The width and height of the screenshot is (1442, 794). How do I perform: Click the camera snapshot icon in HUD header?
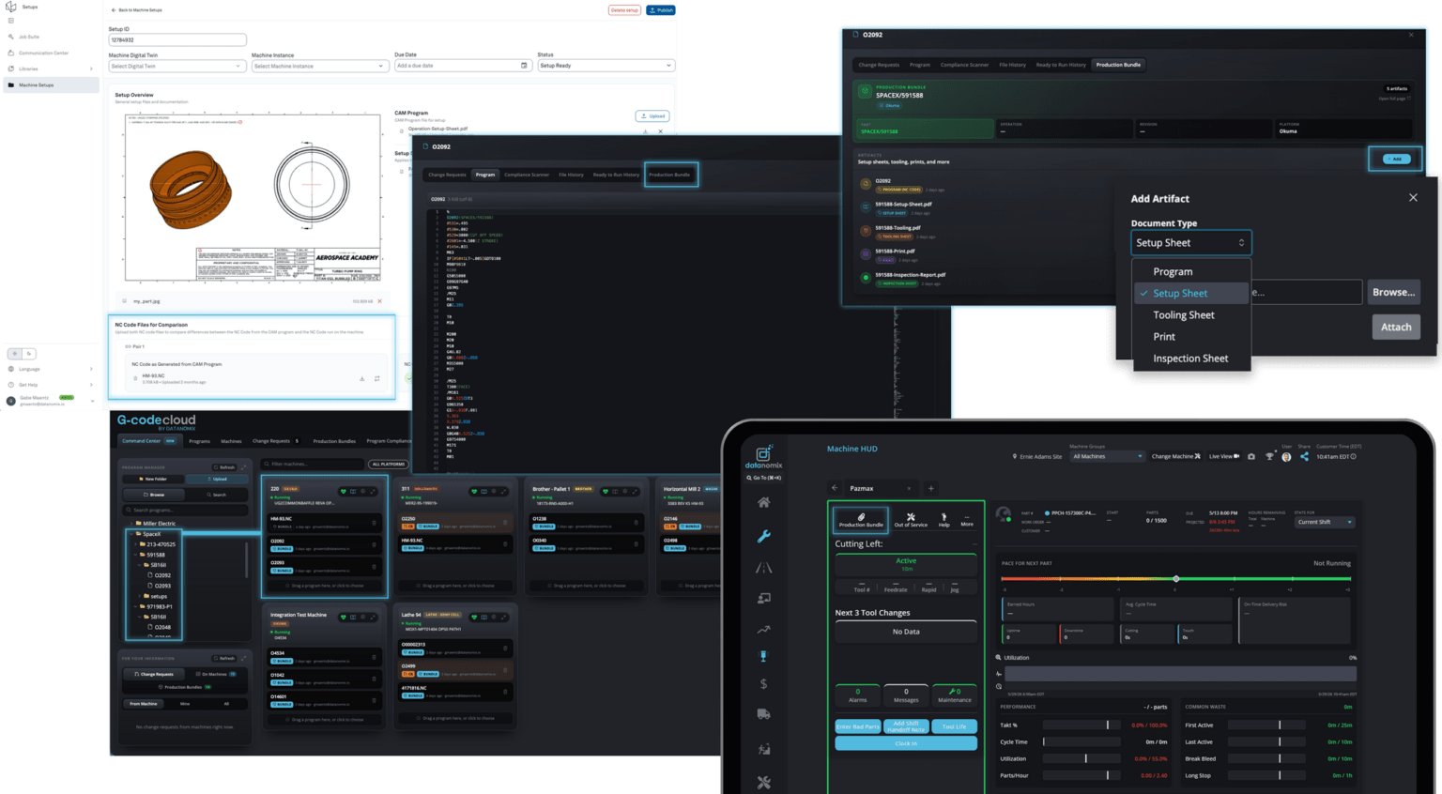[1251, 457]
